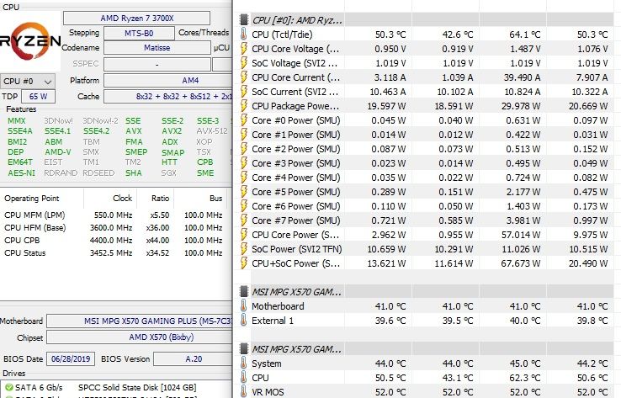Click the lightning icon for Core #3 Power

pos(244,163)
